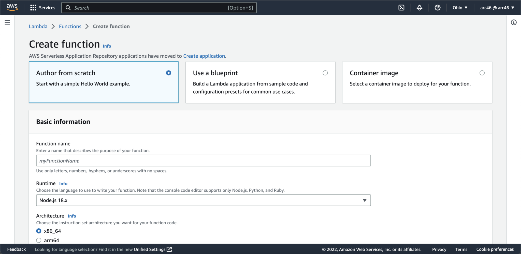Click the Info link next to Runtime
The width and height of the screenshot is (521, 254).
[x=63, y=183]
